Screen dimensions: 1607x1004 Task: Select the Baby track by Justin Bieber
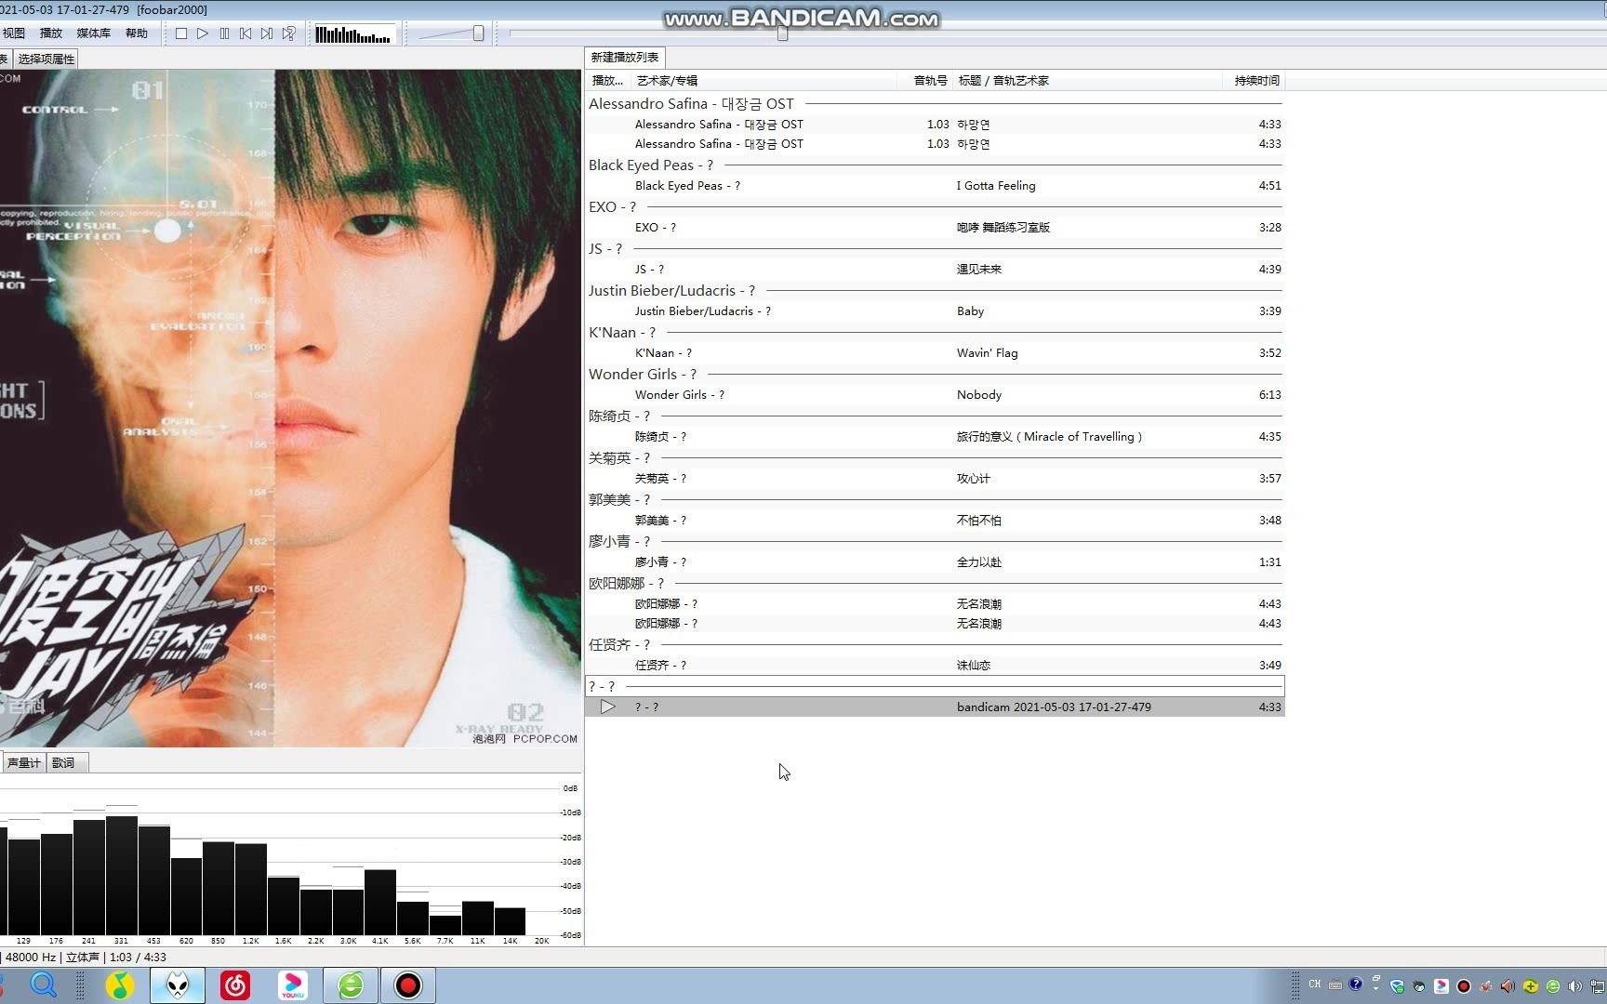(935, 311)
